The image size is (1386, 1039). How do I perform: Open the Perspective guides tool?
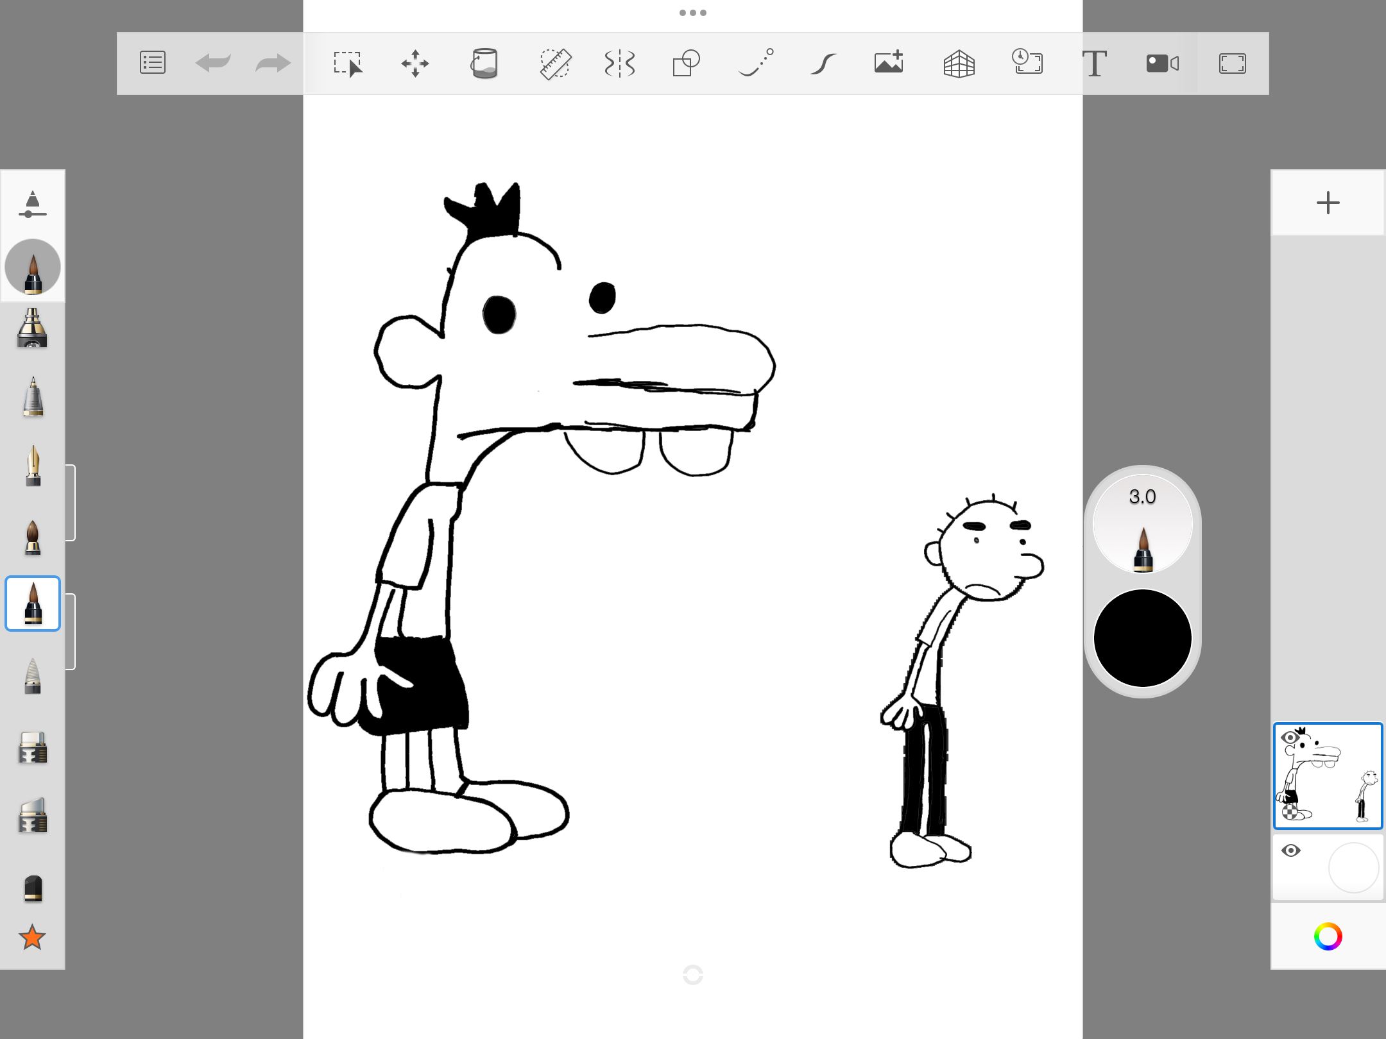pos(959,63)
